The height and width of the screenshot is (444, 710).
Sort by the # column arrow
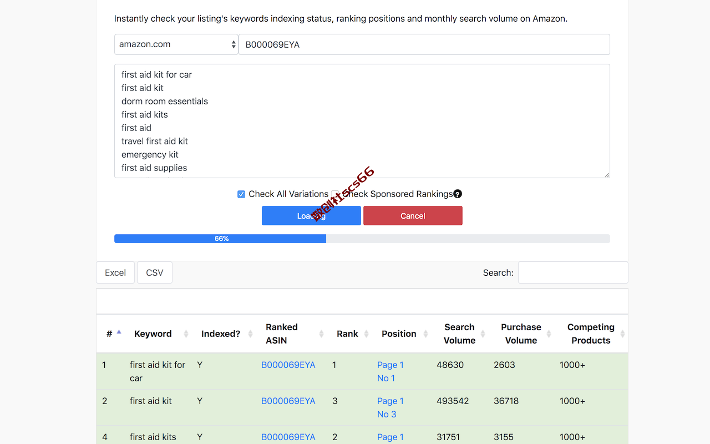(x=119, y=332)
